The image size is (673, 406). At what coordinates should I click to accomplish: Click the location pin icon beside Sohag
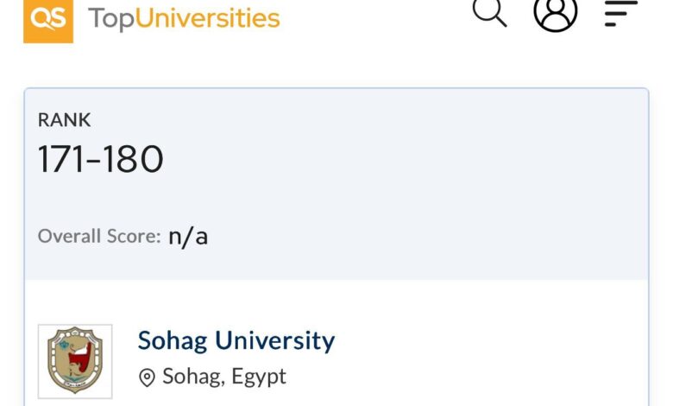147,377
